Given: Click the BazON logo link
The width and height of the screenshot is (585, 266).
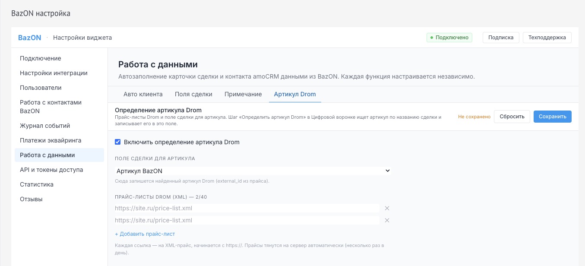Looking at the screenshot, I should [30, 38].
